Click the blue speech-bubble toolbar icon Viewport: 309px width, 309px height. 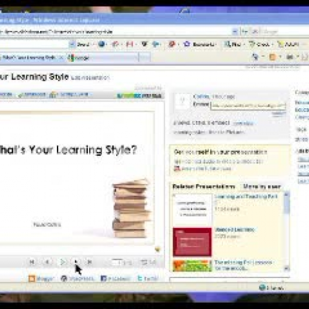pyautogui.click(x=156, y=44)
